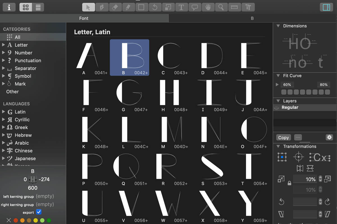Collapse the Transformations panel section

tap(278, 146)
